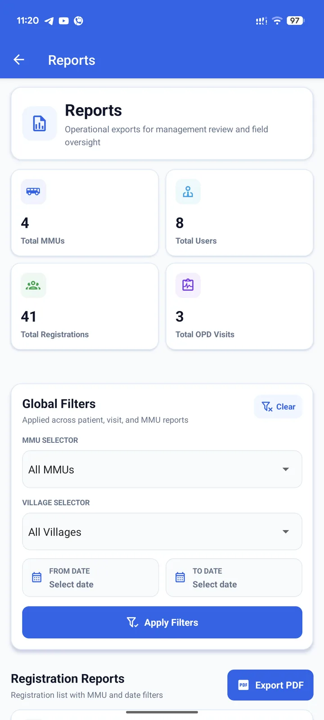Image resolution: width=324 pixels, height=720 pixels.
Task: Clear the global filters
Action: pos(278,407)
